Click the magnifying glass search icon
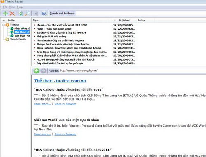 click(27, 13)
